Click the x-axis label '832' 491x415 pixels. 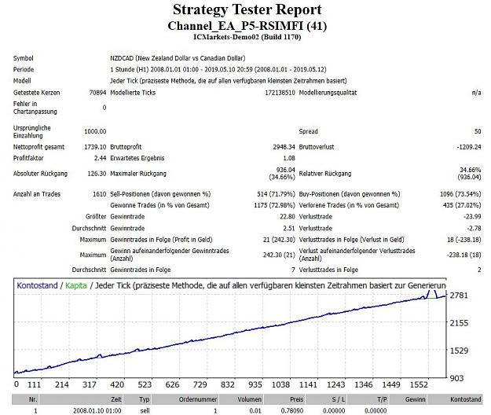point(227,384)
